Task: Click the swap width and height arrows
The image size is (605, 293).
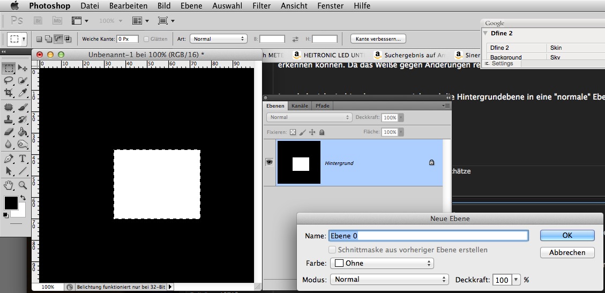Action: [x=295, y=39]
